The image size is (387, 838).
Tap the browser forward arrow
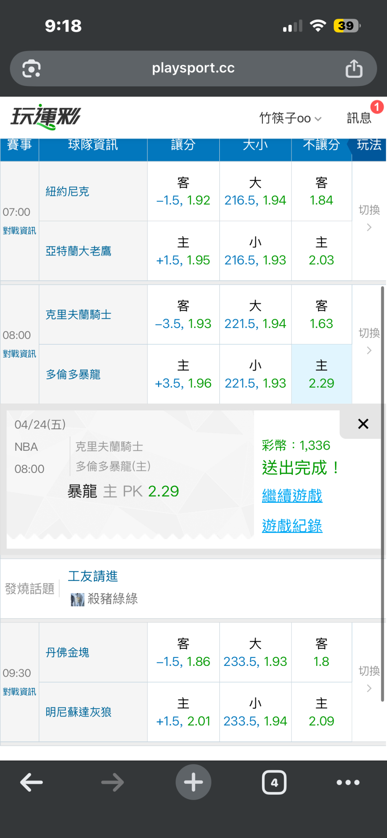tap(113, 782)
